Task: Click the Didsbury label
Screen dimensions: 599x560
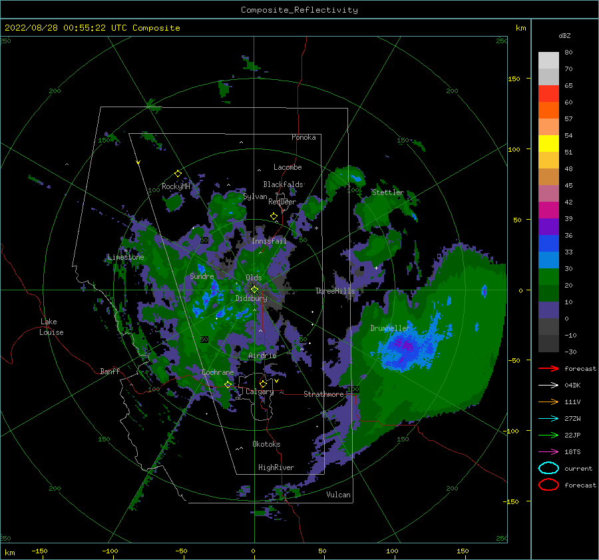Action: click(252, 298)
